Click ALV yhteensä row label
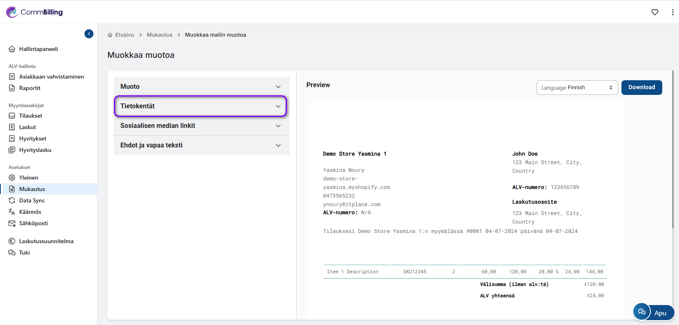Viewport: 679px width, 325px height. click(497, 296)
